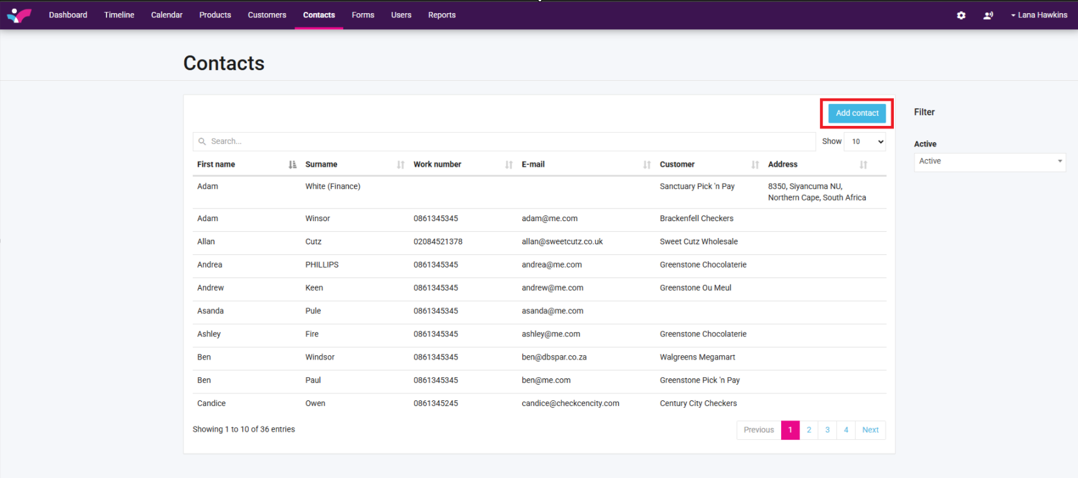This screenshot has height=478, width=1078.
Task: Sort by E-mail column icon
Action: pyautogui.click(x=646, y=165)
